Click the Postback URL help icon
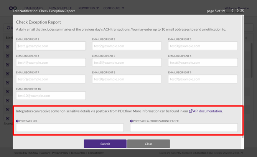Image resolution: width=257 pixels, height=157 pixels. [17, 121]
